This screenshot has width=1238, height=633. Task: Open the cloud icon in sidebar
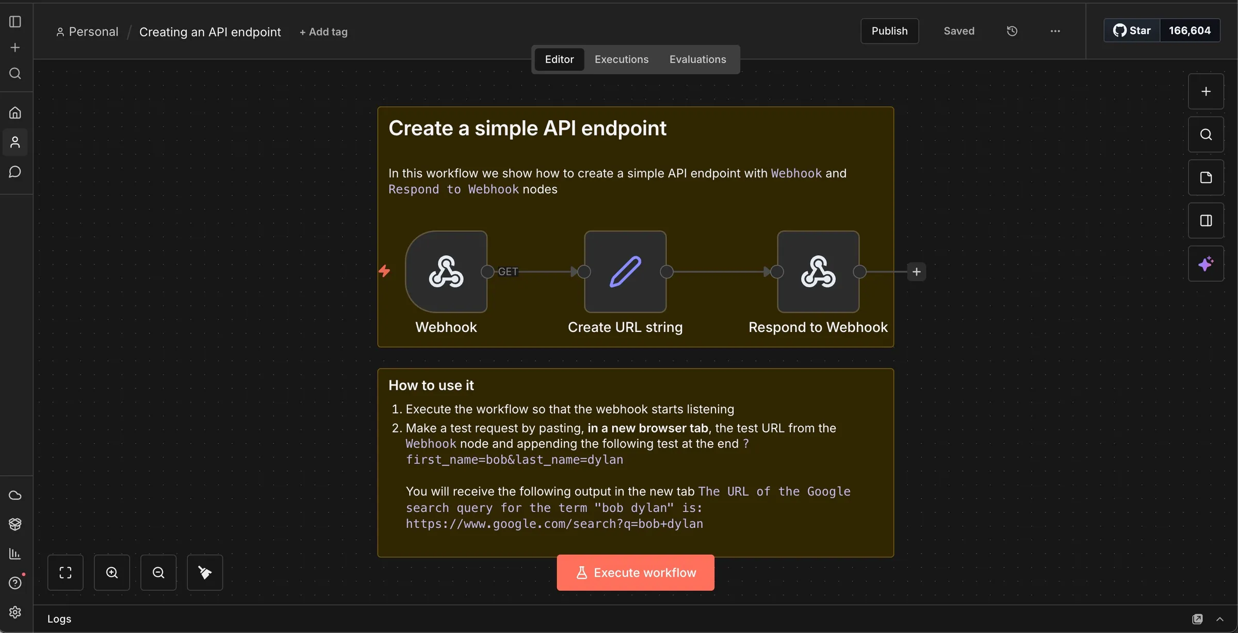(x=15, y=495)
